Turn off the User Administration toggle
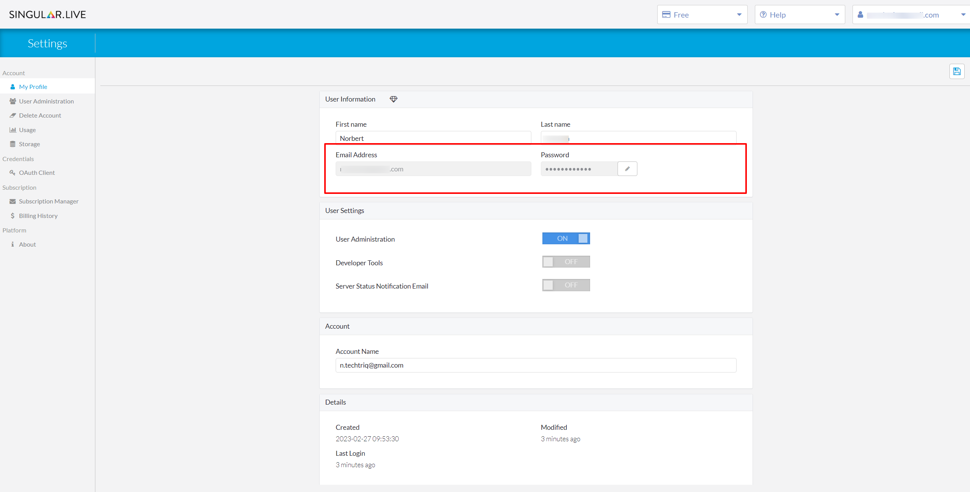970x492 pixels. point(566,239)
